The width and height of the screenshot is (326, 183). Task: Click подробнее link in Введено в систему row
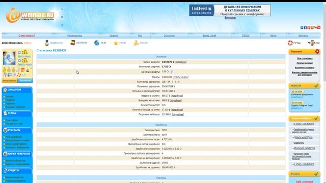(x=177, y=96)
